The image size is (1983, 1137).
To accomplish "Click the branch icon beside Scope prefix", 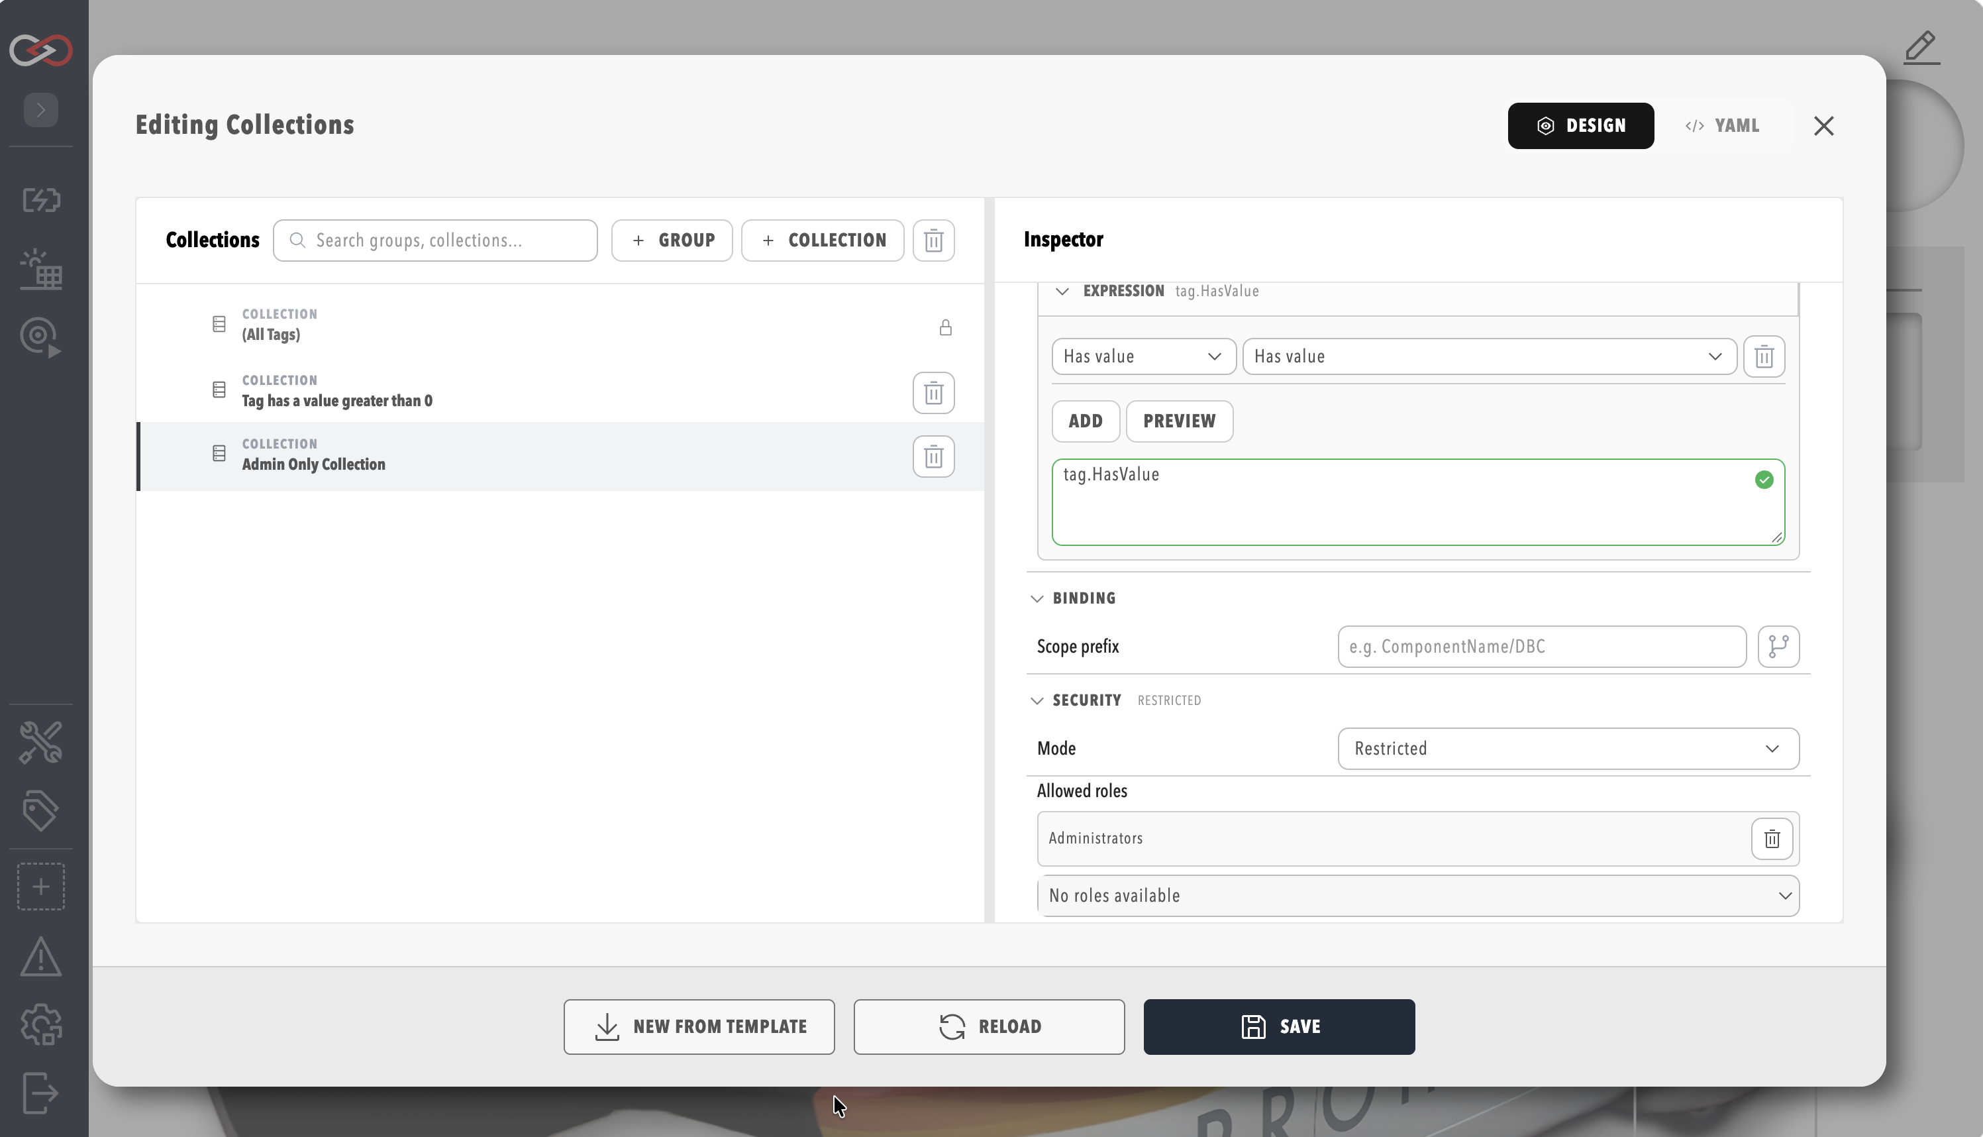I will click(x=1778, y=647).
